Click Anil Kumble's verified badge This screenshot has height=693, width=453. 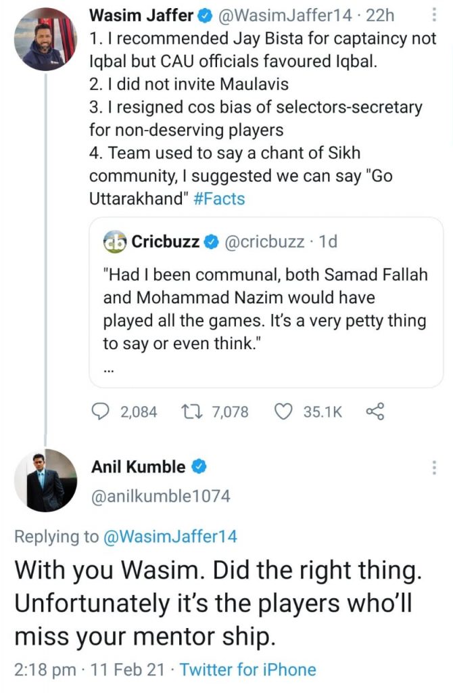[199, 467]
